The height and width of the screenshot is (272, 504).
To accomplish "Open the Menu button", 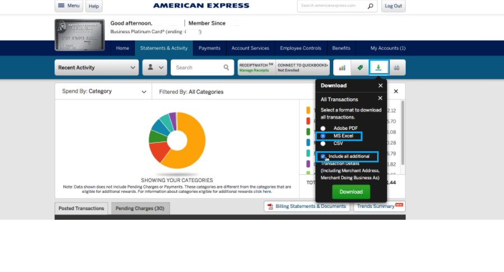I will [x=69, y=6].
